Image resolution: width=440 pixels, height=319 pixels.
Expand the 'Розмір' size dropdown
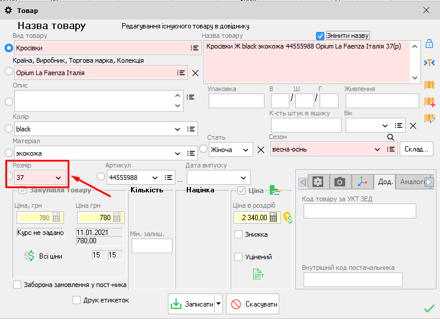click(59, 177)
